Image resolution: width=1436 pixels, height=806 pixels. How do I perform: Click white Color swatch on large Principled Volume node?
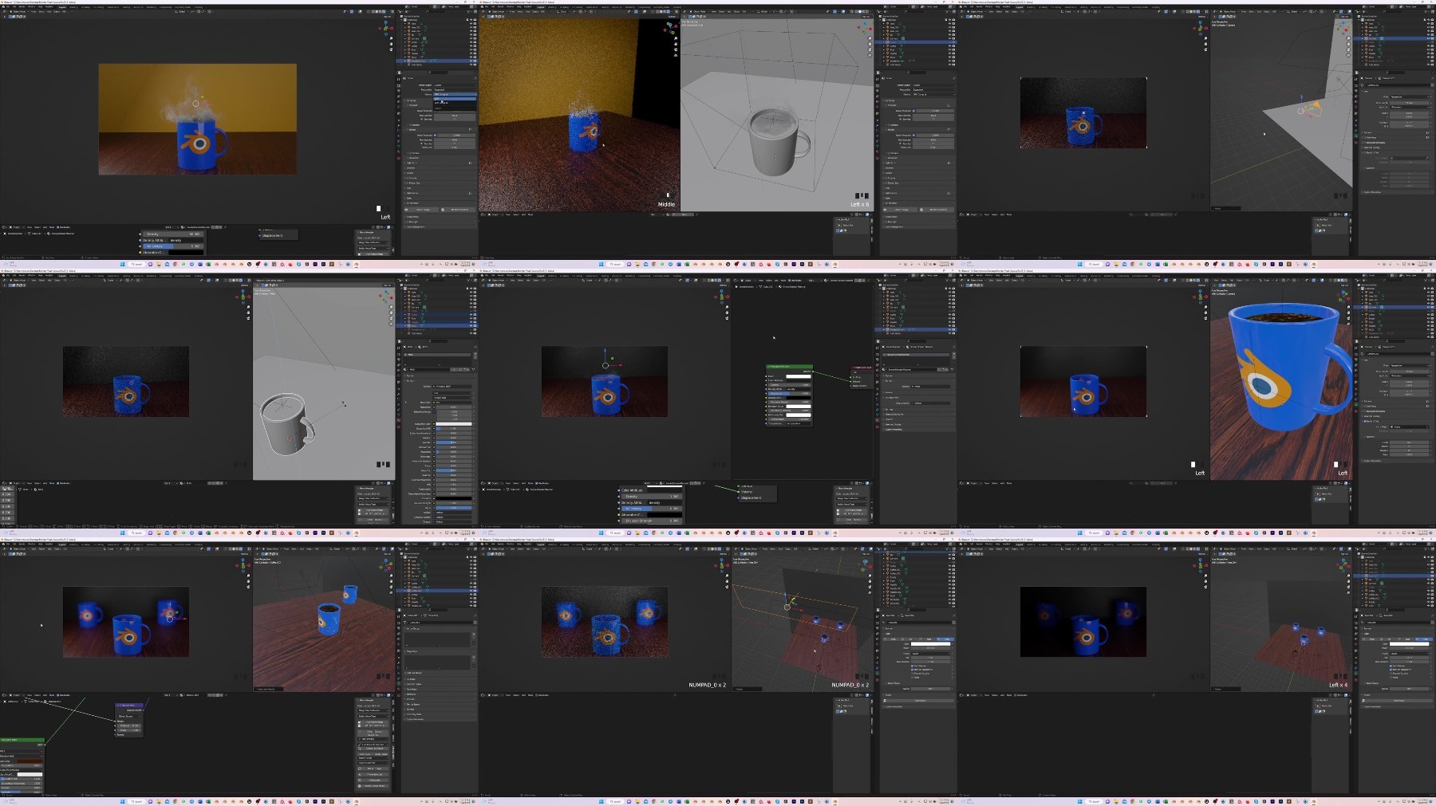click(799, 376)
